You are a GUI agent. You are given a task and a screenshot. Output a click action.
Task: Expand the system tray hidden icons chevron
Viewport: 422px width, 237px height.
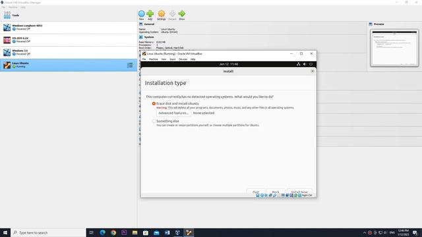pos(365,232)
